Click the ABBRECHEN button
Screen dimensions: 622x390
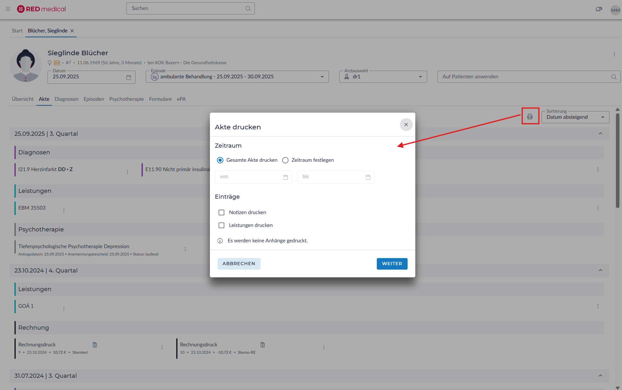coord(239,264)
